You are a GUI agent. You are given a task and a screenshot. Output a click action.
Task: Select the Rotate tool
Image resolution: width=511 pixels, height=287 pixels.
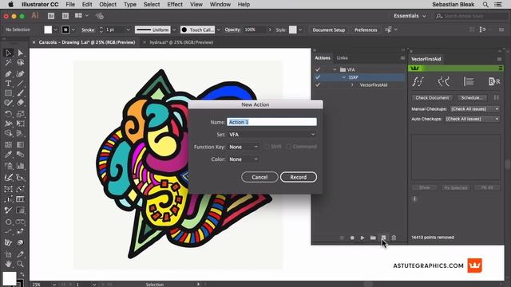point(9,114)
